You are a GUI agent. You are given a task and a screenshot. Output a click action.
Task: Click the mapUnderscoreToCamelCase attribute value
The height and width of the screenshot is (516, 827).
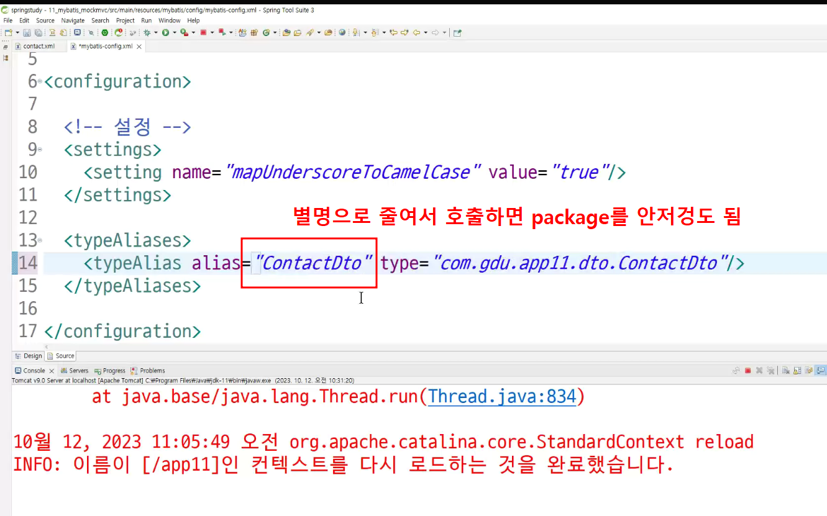(354, 172)
